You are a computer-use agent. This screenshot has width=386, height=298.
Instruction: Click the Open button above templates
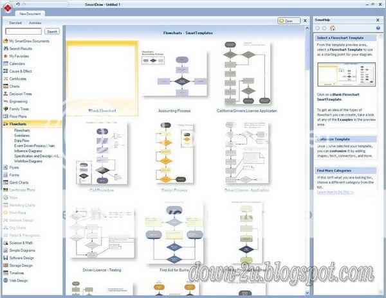[x=286, y=21]
